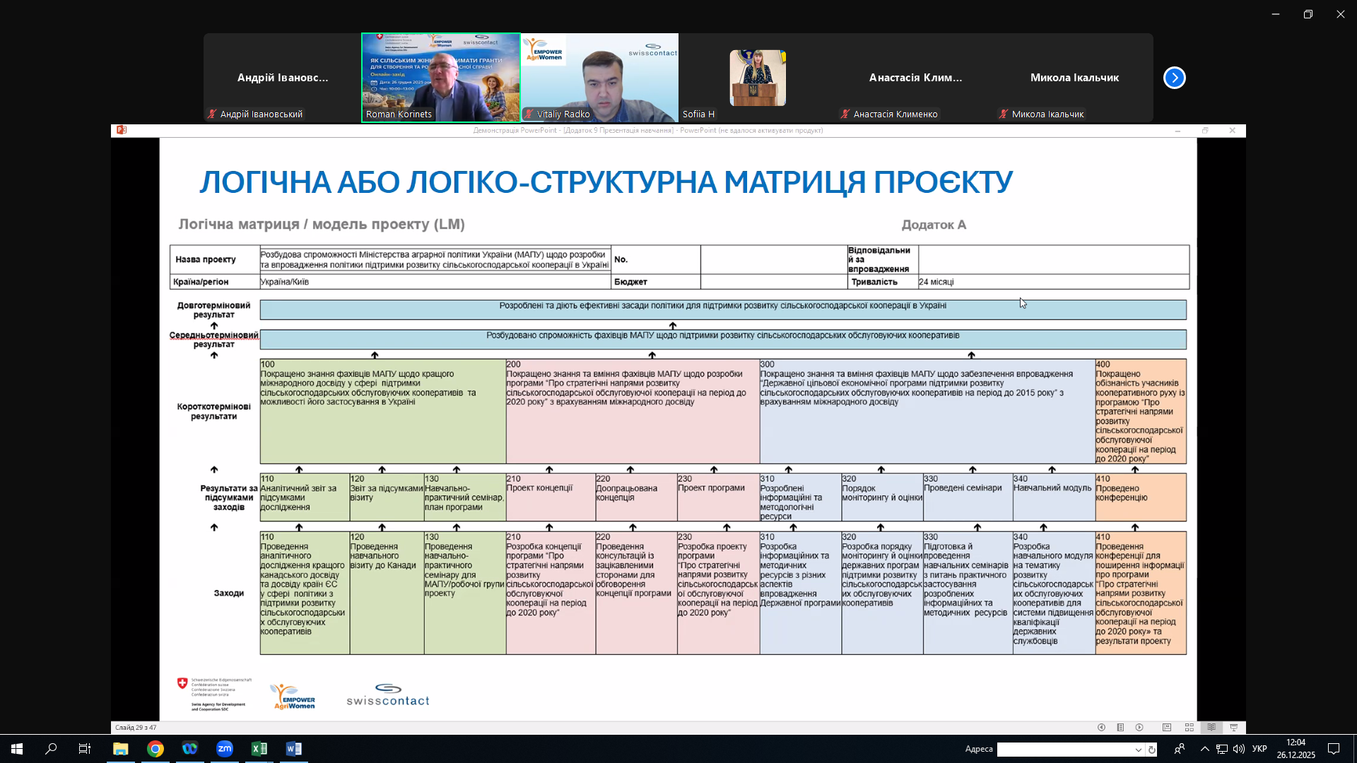Open Windows notification center

pyautogui.click(x=1334, y=749)
